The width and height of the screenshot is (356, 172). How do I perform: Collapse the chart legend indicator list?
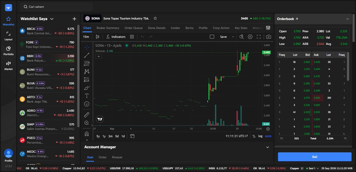(98, 56)
